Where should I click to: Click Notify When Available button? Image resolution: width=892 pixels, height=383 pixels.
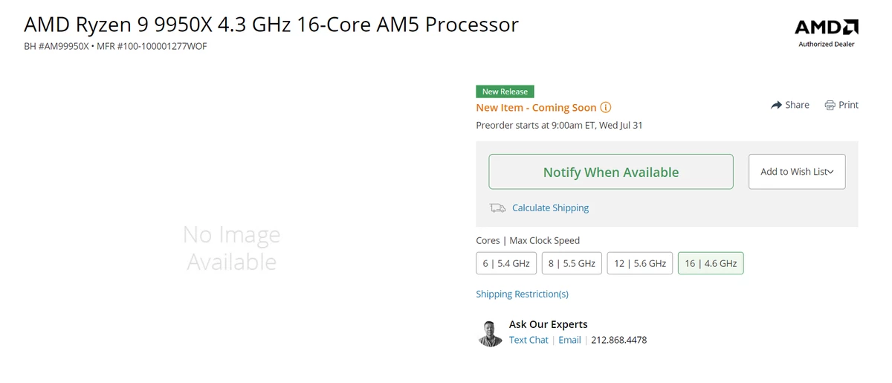click(611, 172)
